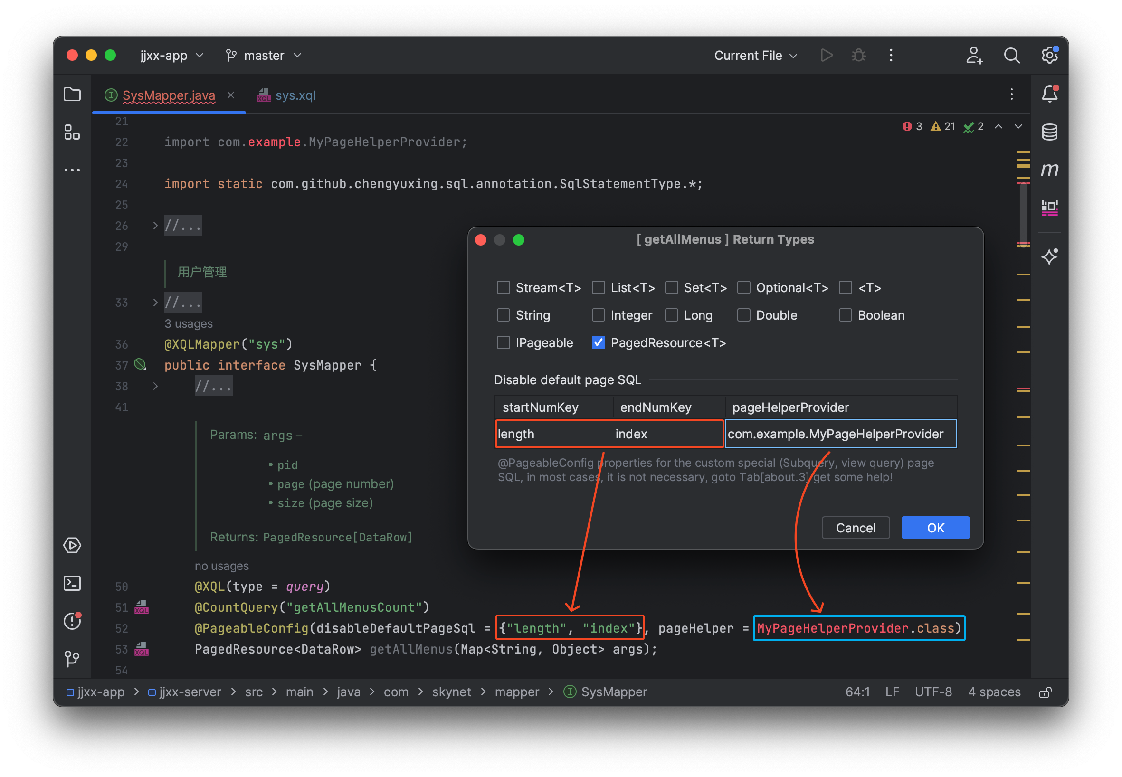The height and width of the screenshot is (777, 1122).
Task: Check the Integer return type
Action: pyautogui.click(x=598, y=315)
